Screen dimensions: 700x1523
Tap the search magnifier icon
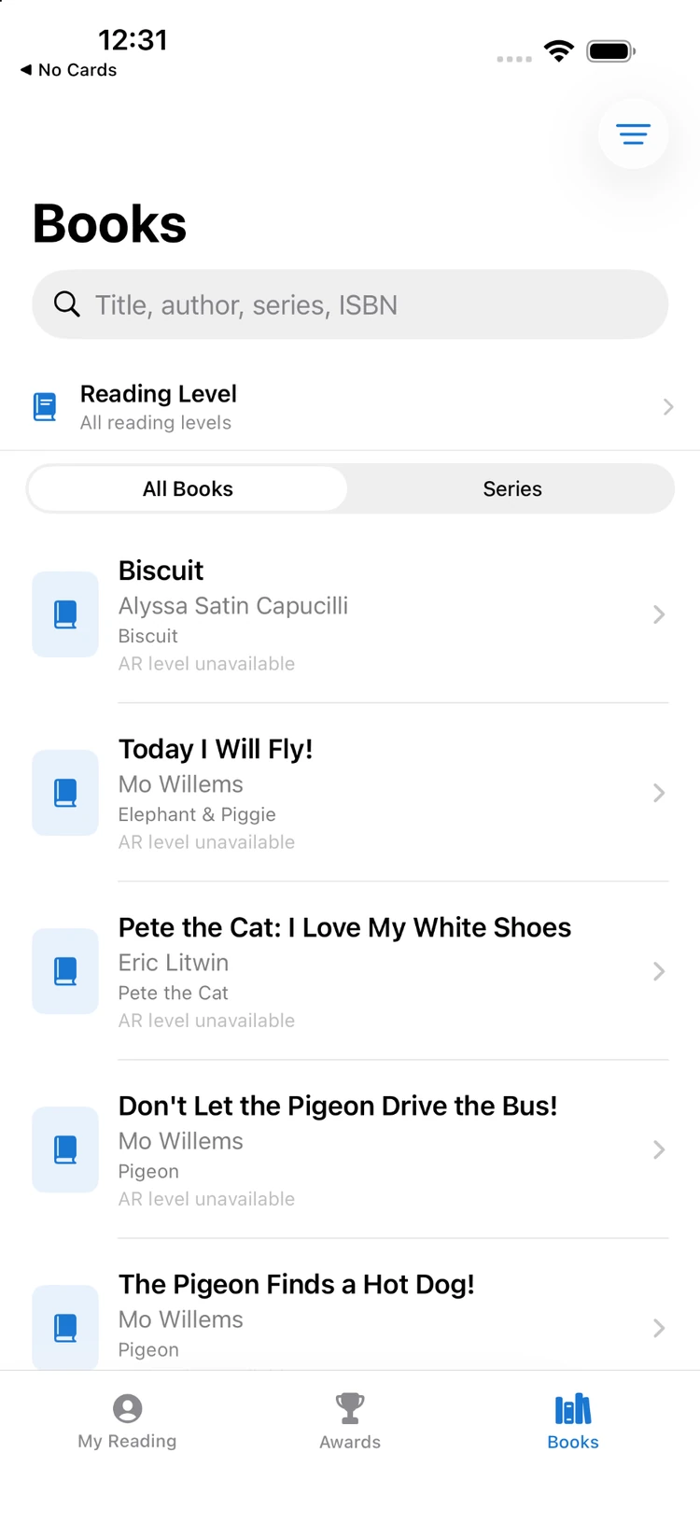pos(66,304)
